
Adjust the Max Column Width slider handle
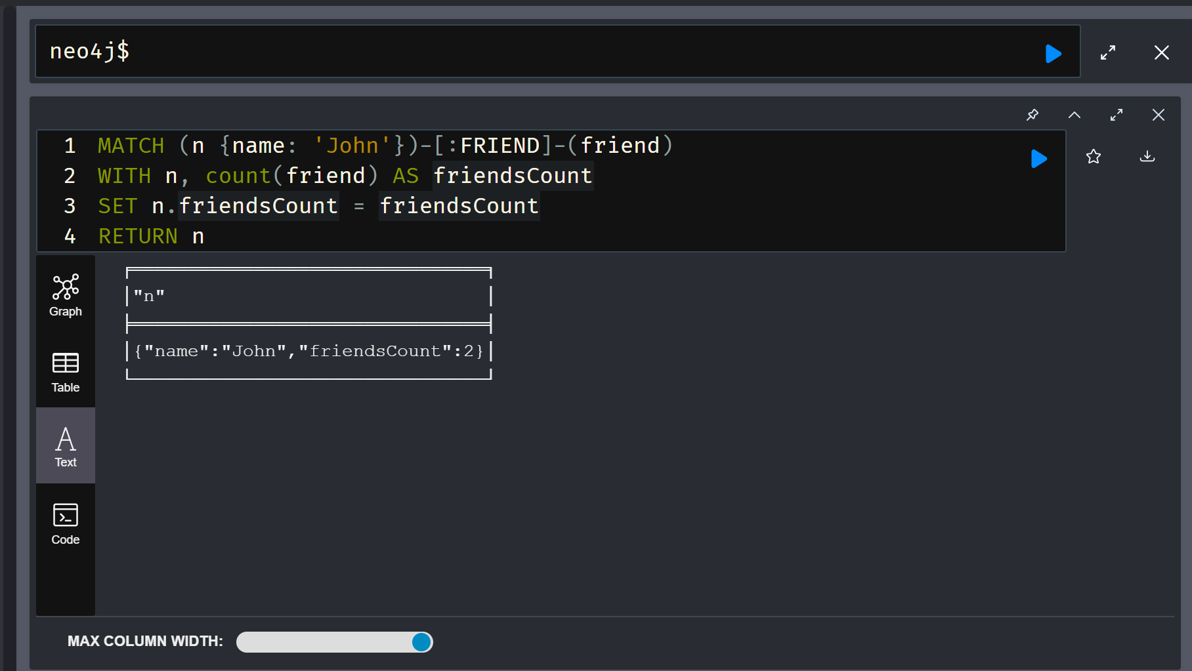[x=421, y=642]
